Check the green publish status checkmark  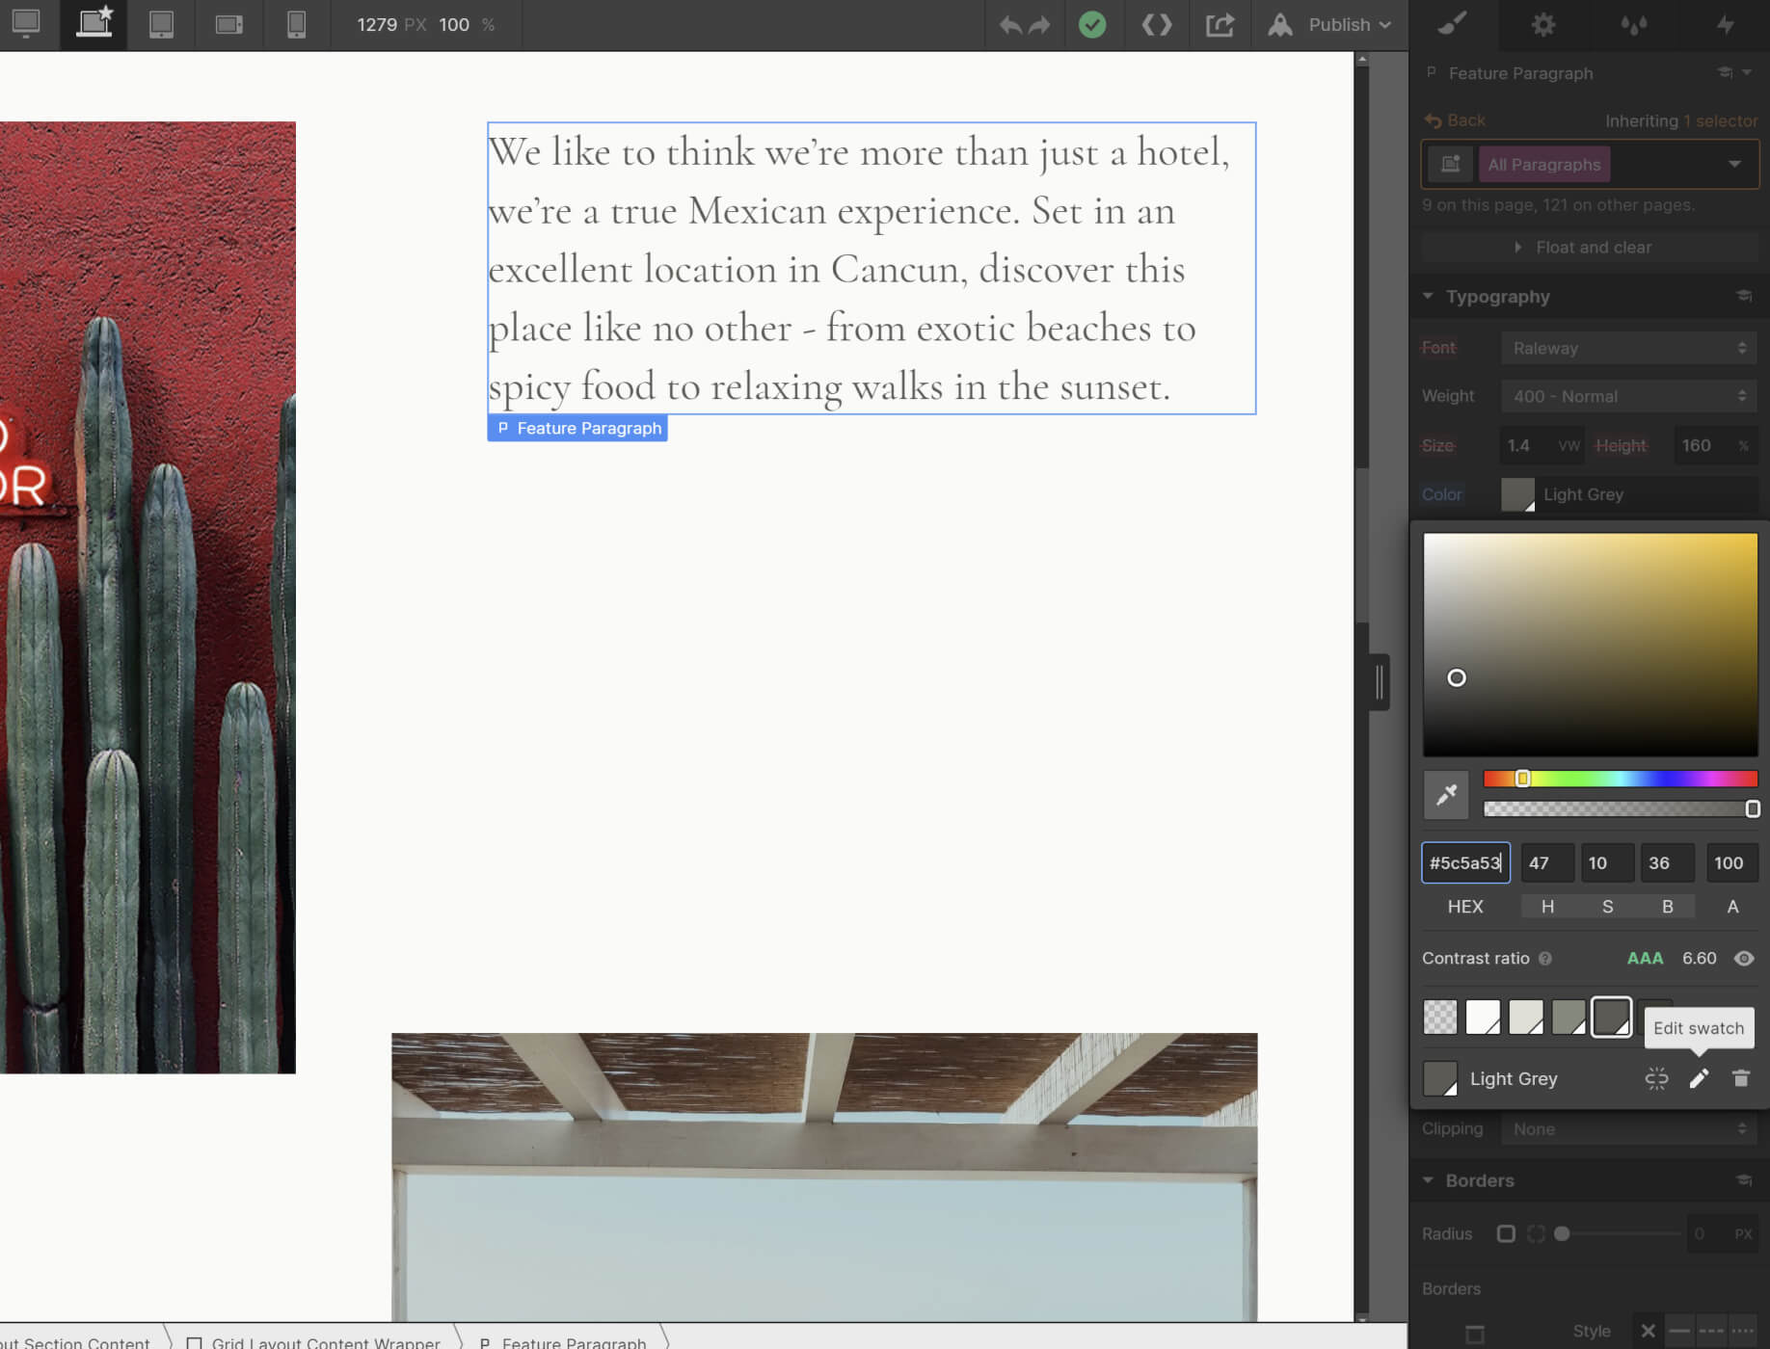coord(1092,25)
